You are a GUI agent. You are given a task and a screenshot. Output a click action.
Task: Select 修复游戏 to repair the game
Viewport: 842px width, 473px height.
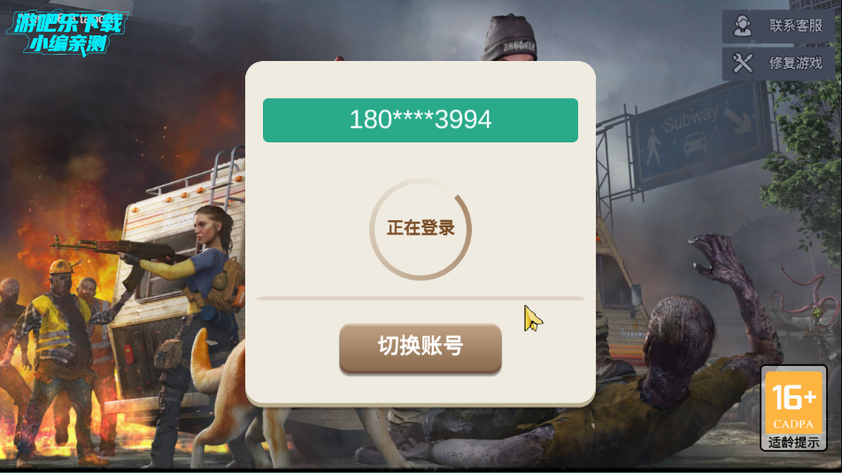778,64
